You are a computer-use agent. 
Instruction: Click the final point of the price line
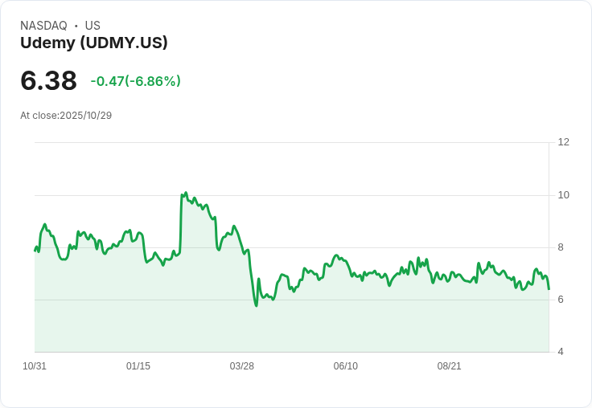pos(549,288)
